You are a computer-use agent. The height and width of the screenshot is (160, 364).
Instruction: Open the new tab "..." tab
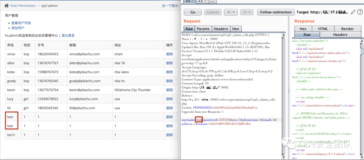(213, 1)
